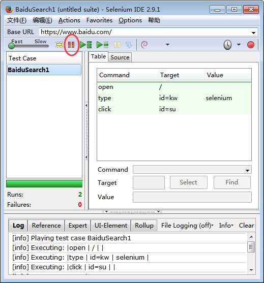The image size is (264, 283).
Task: Select the BaiduSearch1 test case
Action: pyautogui.click(x=44, y=70)
